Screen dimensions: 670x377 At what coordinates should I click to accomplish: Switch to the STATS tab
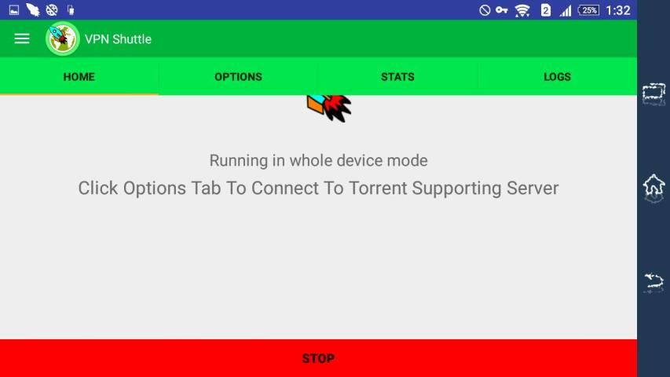397,76
